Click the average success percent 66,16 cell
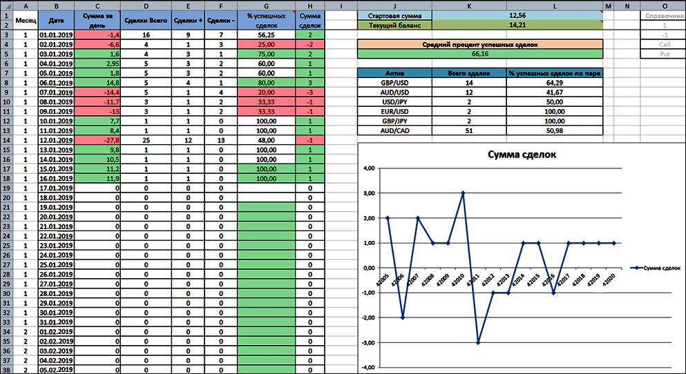The width and height of the screenshot is (686, 374). point(479,53)
